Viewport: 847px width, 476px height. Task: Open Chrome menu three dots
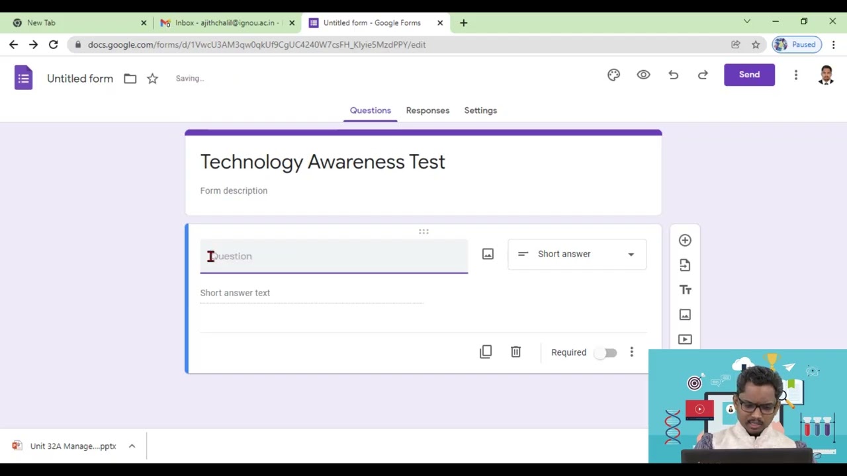tap(834, 44)
